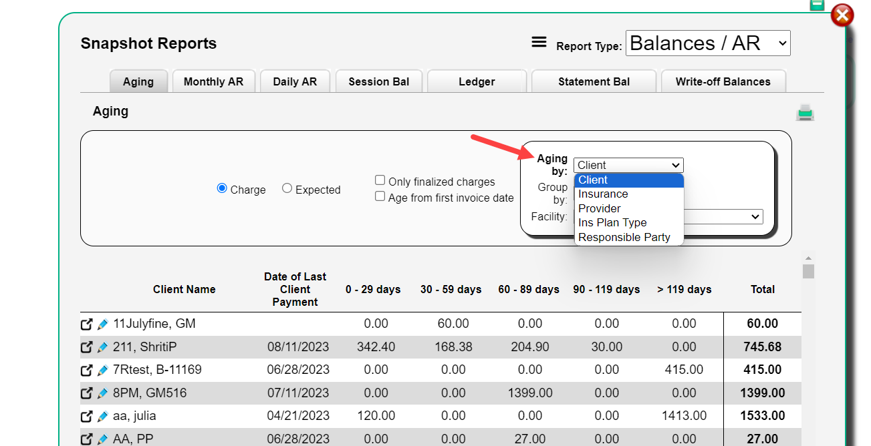Click the external-link icon for aa, julia
The image size is (871, 446).
point(86,416)
